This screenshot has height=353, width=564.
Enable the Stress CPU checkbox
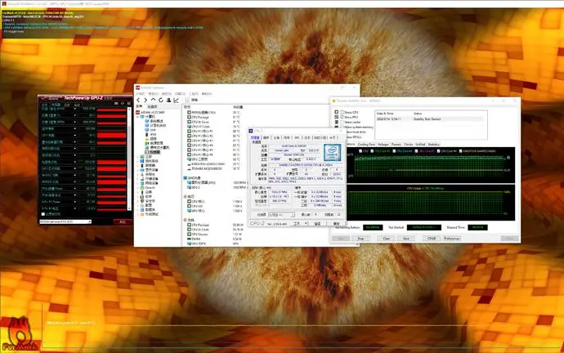(342, 112)
